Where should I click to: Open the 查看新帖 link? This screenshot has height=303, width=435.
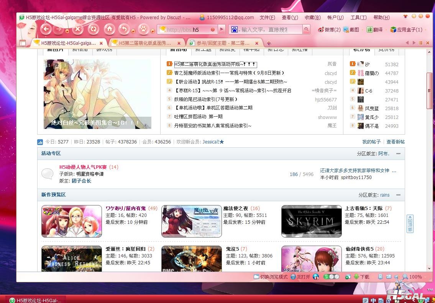tap(395, 142)
